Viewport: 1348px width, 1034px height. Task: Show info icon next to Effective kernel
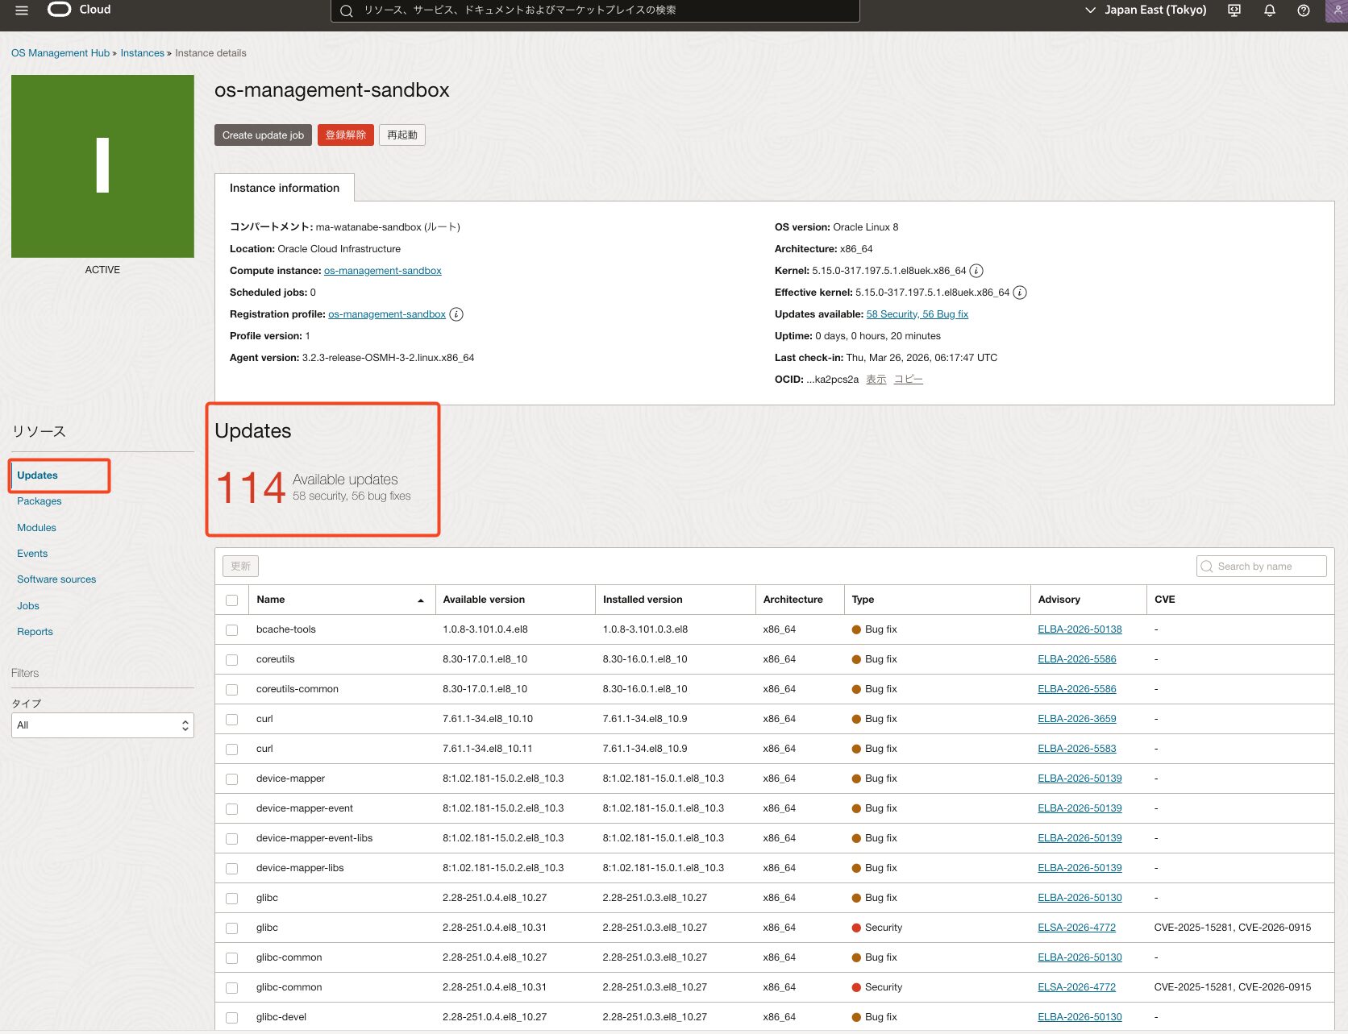point(1020,293)
